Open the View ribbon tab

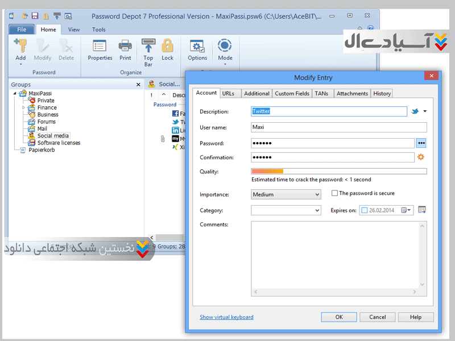74,30
